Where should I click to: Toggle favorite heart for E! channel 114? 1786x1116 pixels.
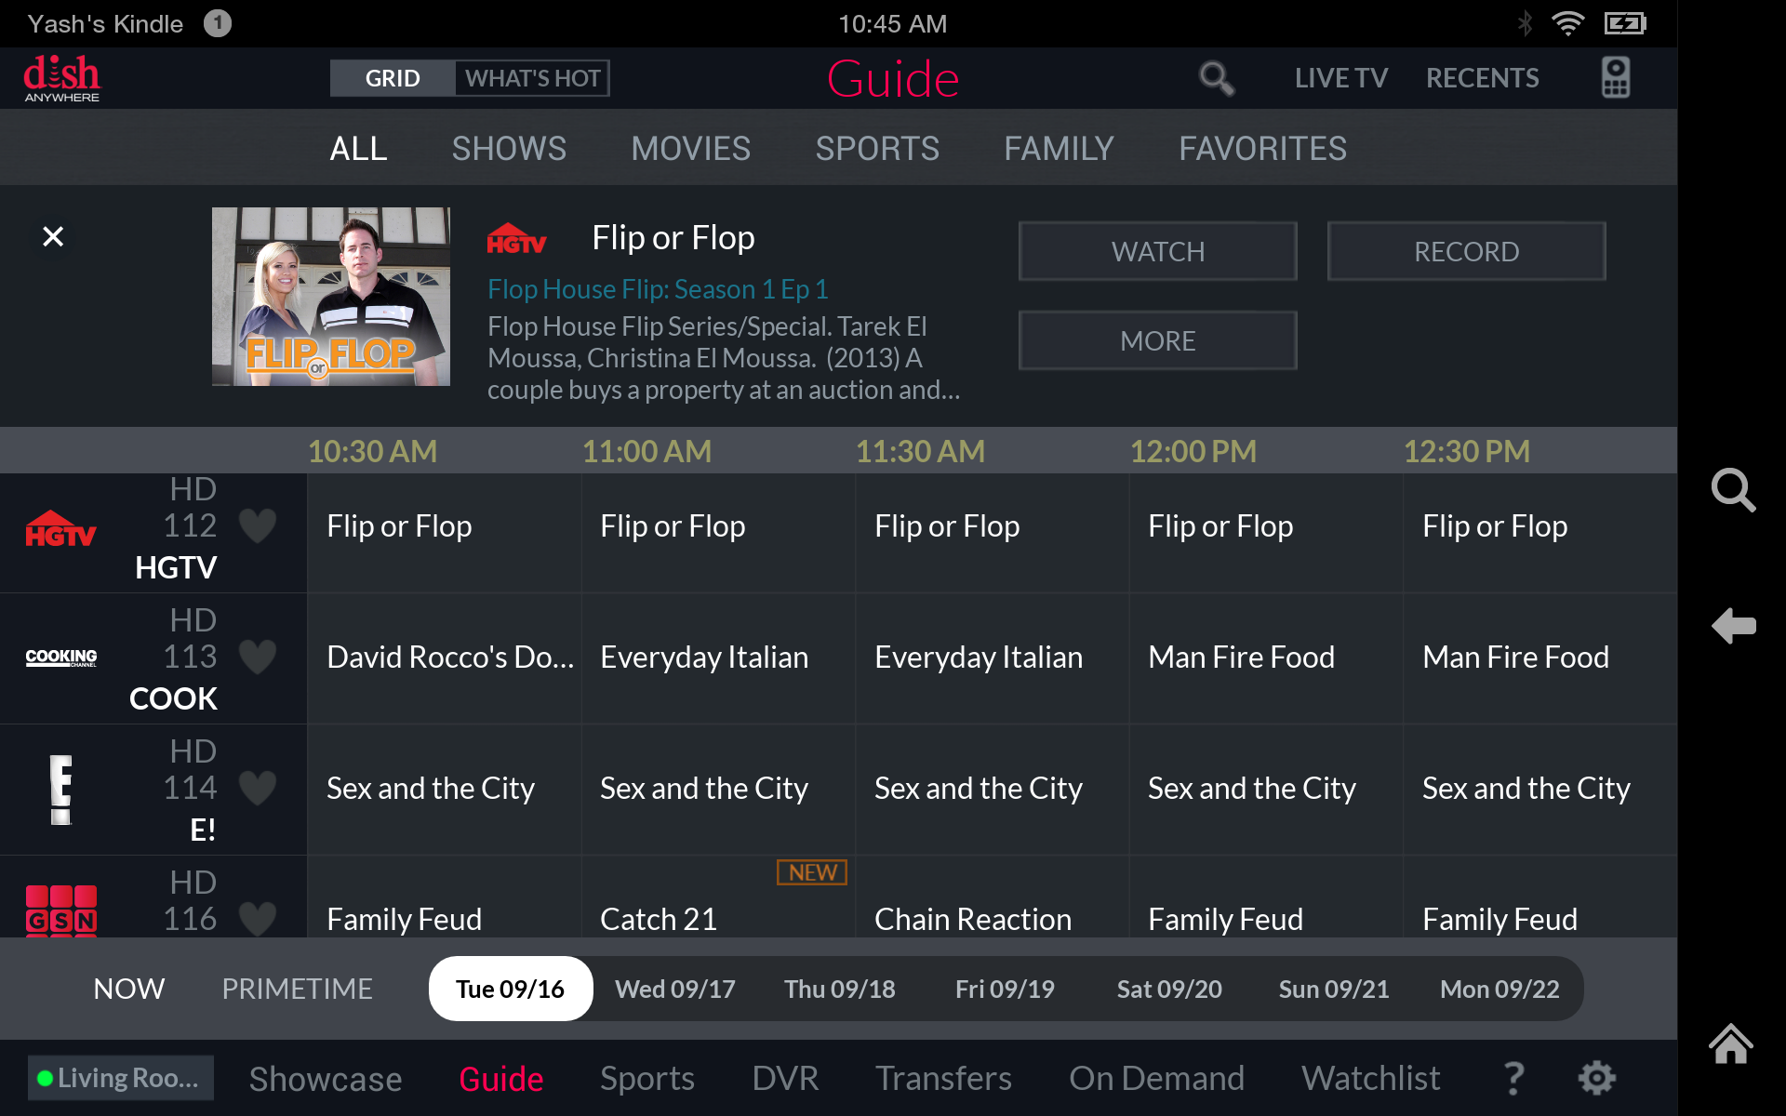click(x=258, y=789)
